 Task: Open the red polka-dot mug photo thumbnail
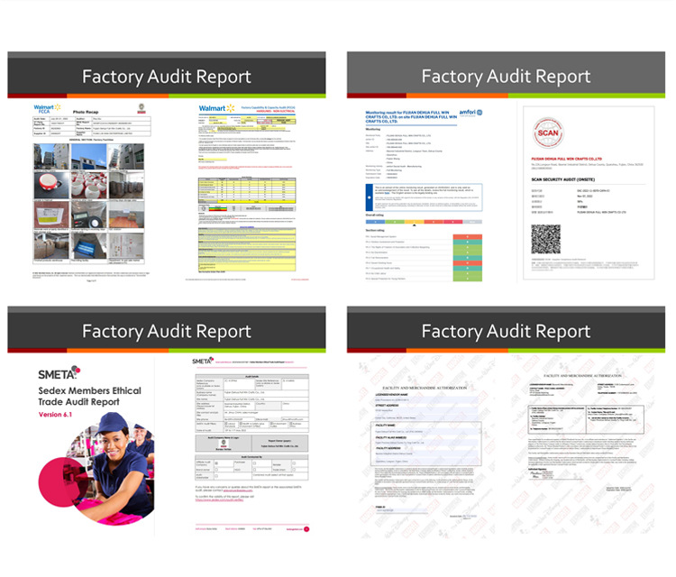51,185
